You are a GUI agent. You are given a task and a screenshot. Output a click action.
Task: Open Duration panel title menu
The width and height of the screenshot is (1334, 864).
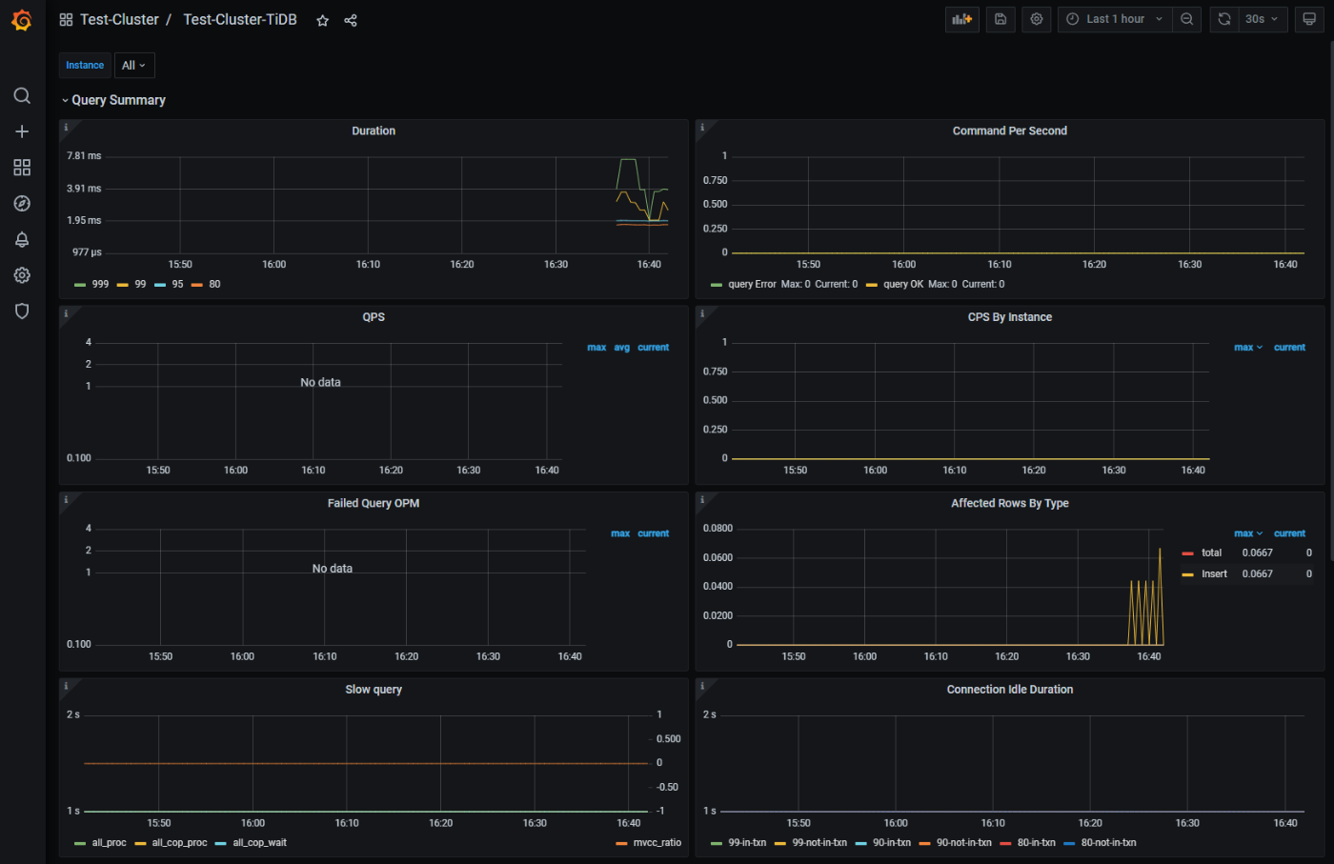coord(374,131)
